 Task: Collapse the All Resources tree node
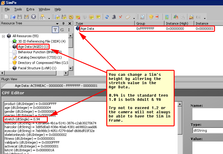point(4,36)
